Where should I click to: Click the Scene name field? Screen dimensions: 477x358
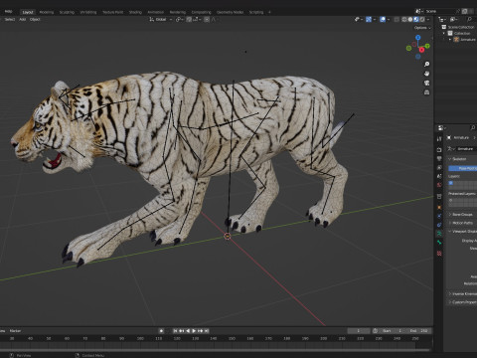439,11
